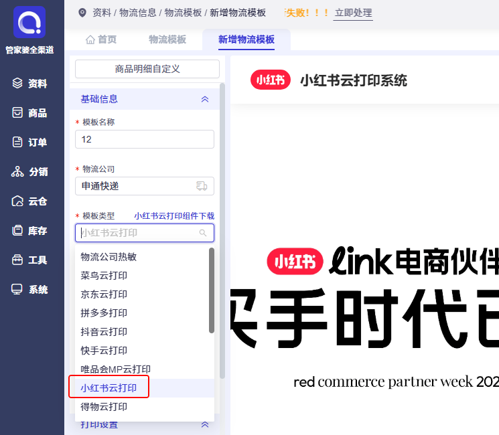Open the 工具 sidebar menu
The image size is (499, 435).
[29, 260]
